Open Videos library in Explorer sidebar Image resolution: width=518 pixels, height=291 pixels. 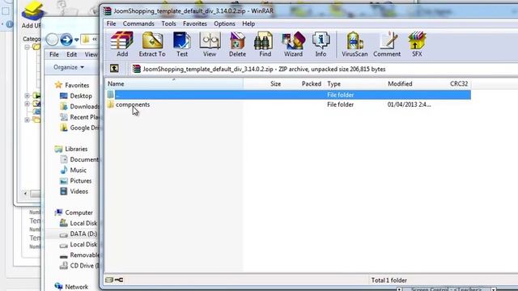click(x=79, y=191)
